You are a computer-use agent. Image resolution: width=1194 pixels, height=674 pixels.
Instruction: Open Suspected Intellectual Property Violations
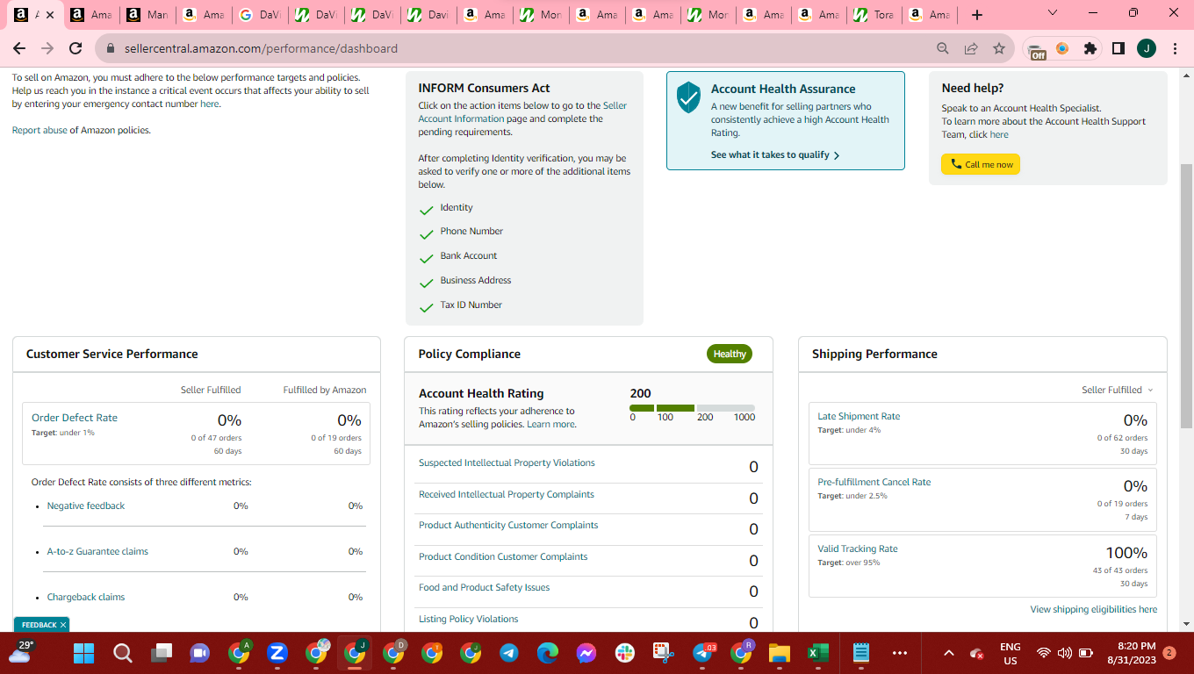pos(507,462)
